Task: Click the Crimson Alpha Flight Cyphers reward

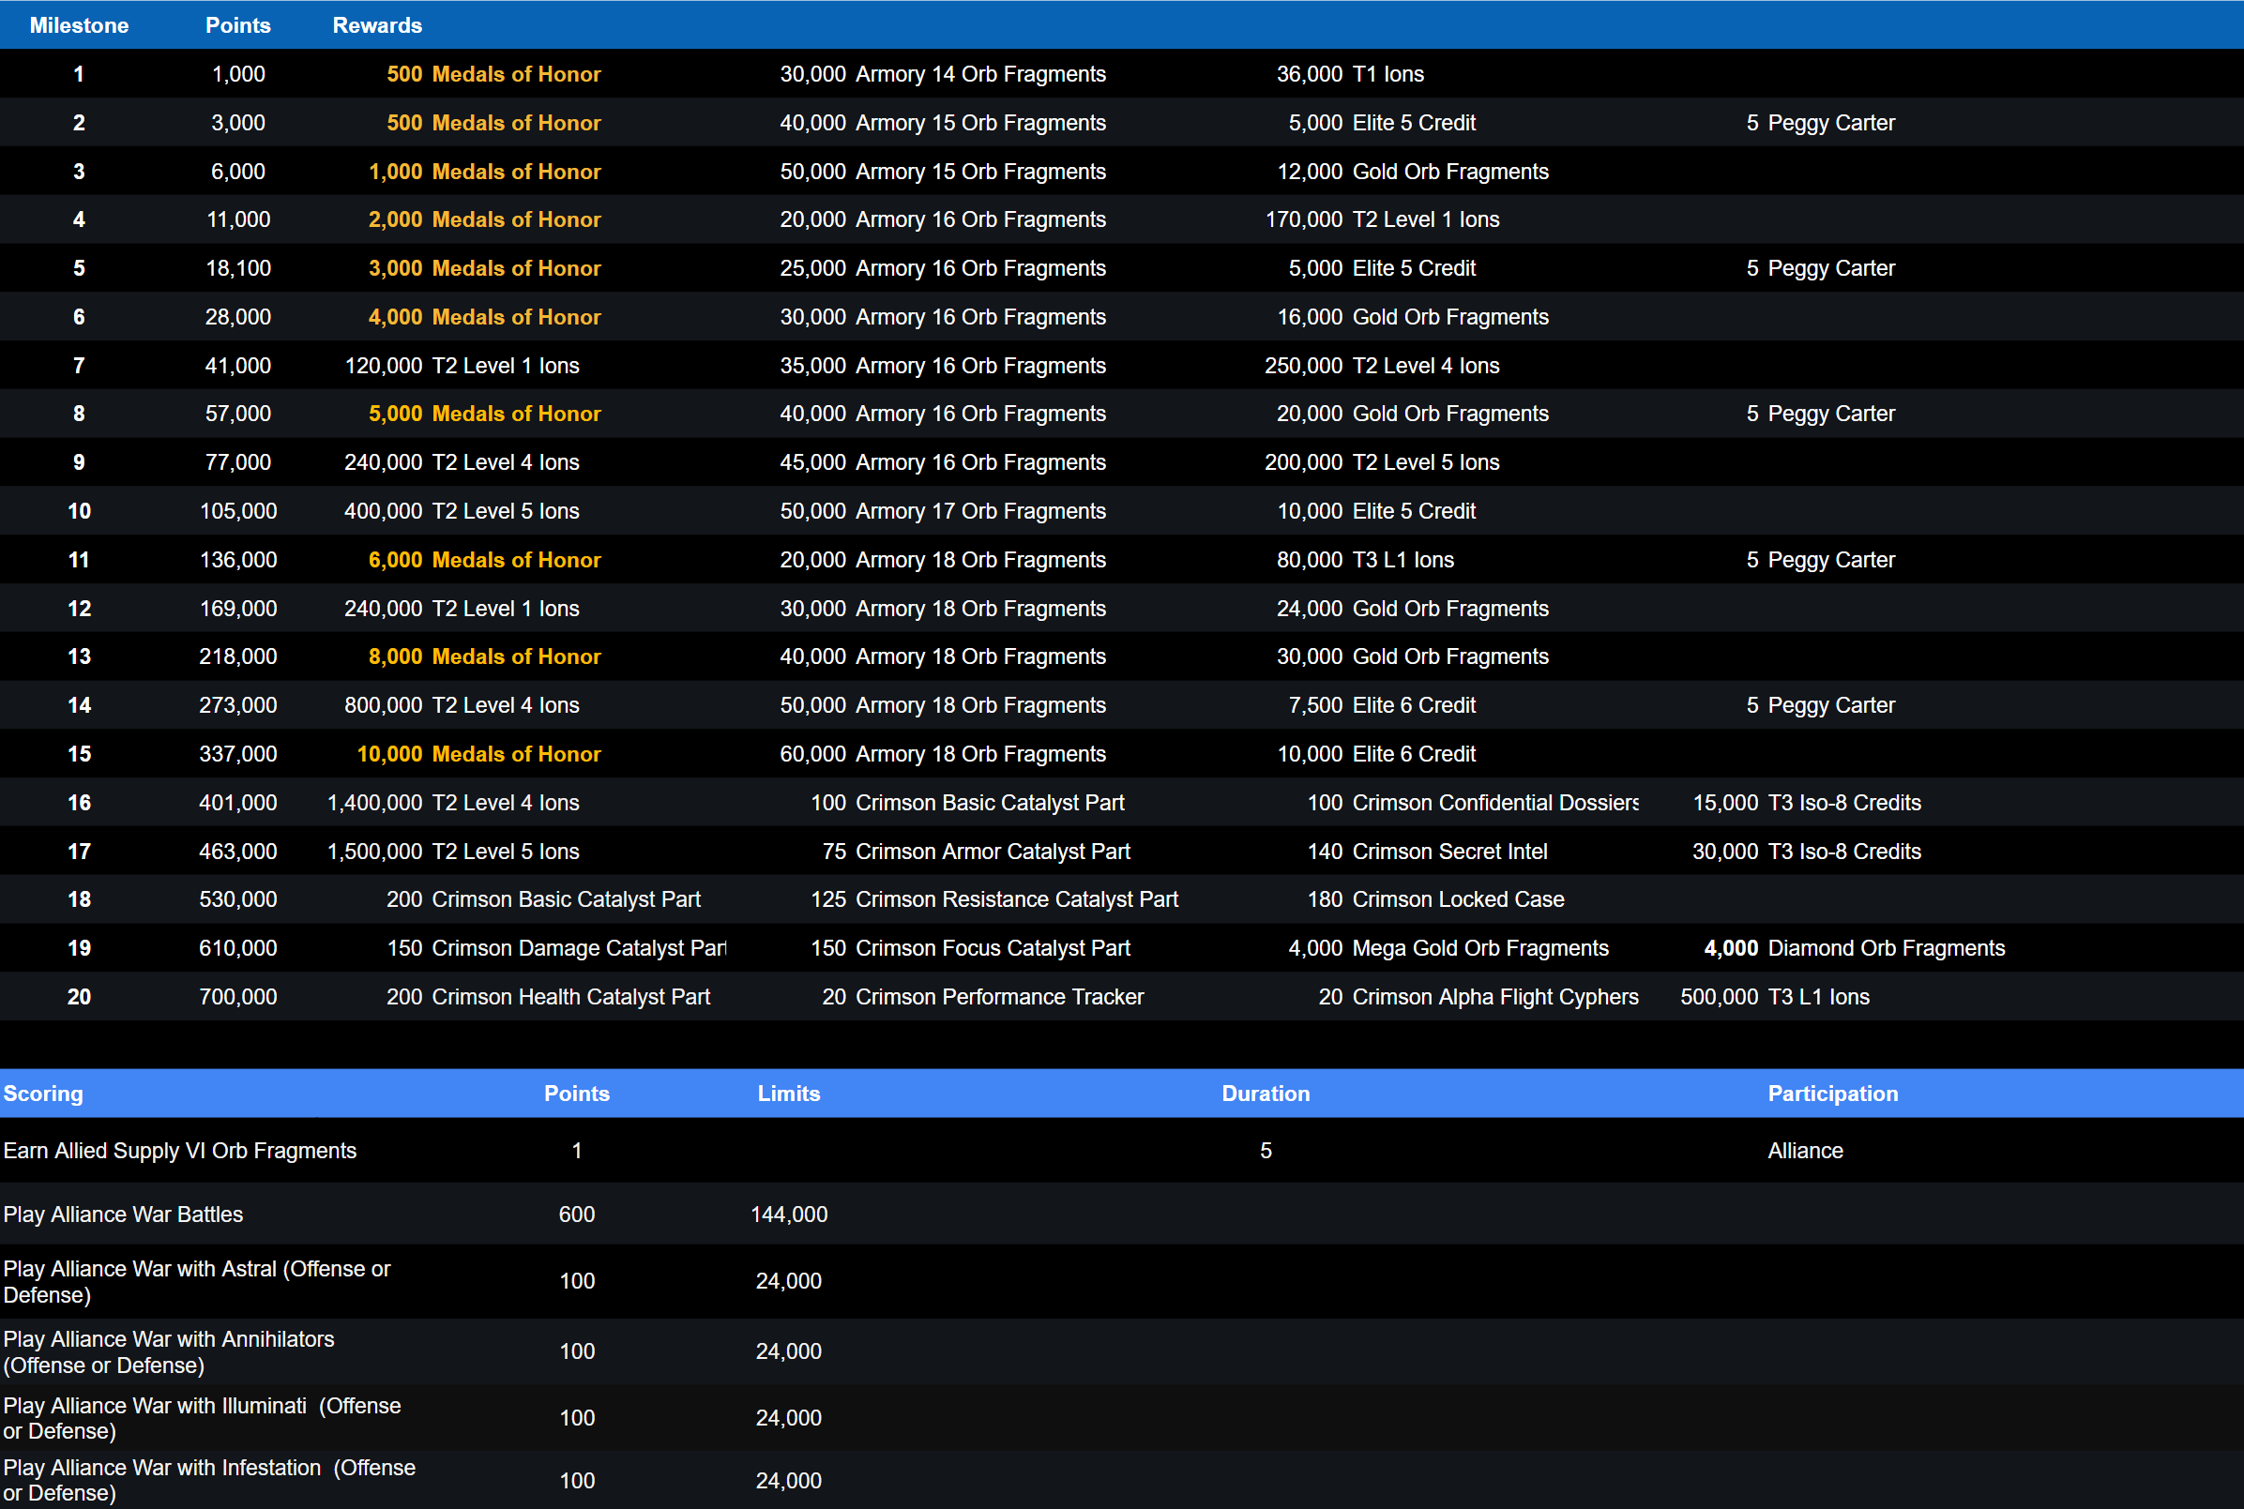Action: [1494, 996]
